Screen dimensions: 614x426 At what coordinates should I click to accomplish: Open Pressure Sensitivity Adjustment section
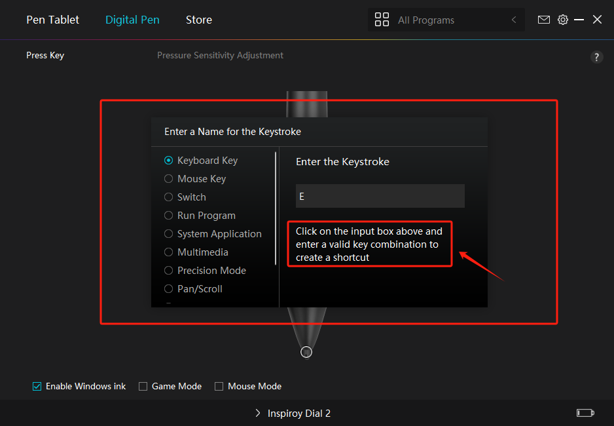[x=220, y=55]
